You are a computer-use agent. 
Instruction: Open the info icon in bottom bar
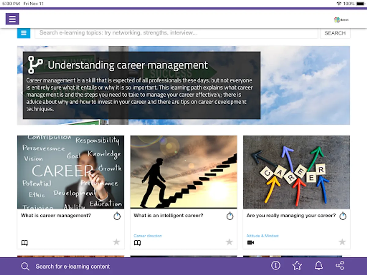(276, 266)
